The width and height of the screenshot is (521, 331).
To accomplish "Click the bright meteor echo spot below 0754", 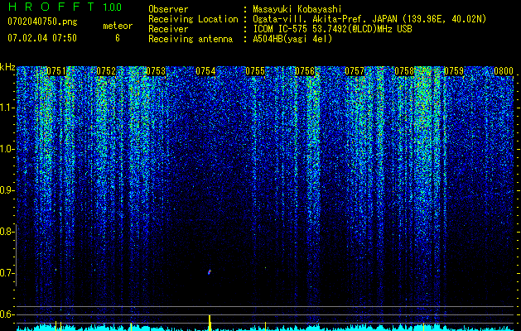I will click(210, 272).
